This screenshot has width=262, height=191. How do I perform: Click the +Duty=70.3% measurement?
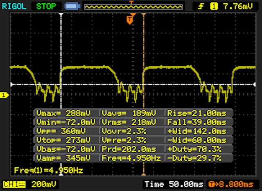[194, 149]
